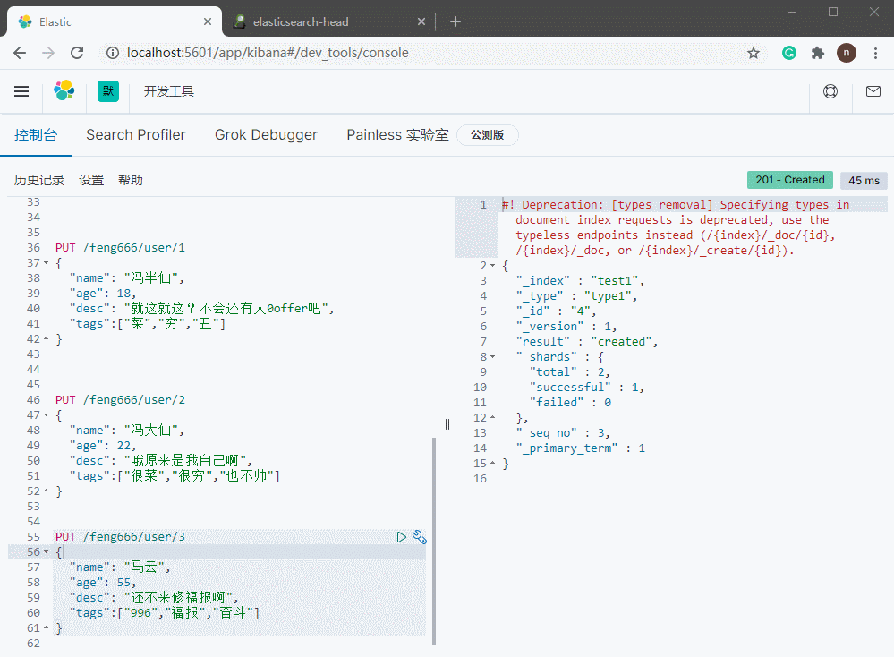The width and height of the screenshot is (894, 657).
Task: Place cursor on PUT /feng666/user/1 line
Action: [120, 248]
